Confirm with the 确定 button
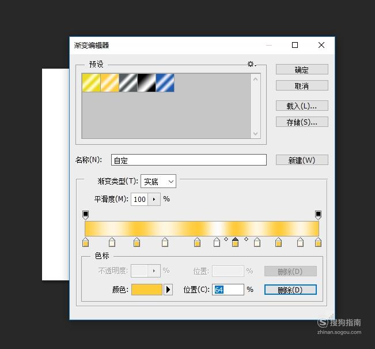This screenshot has width=375, height=349. click(302, 69)
